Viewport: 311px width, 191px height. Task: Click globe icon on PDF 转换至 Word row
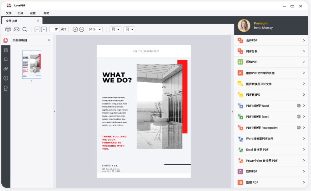coord(299,106)
